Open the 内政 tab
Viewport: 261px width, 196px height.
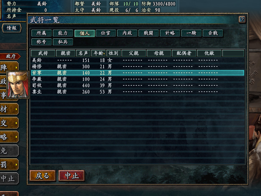[127, 33]
